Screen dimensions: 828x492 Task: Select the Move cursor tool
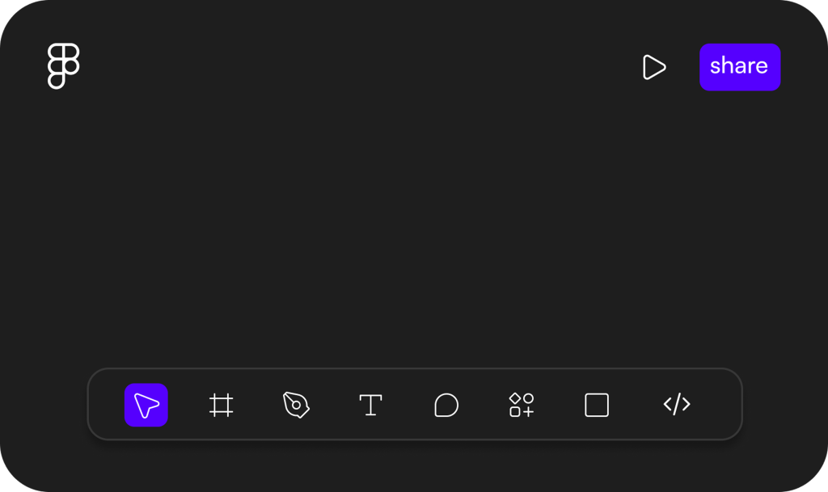[146, 405]
